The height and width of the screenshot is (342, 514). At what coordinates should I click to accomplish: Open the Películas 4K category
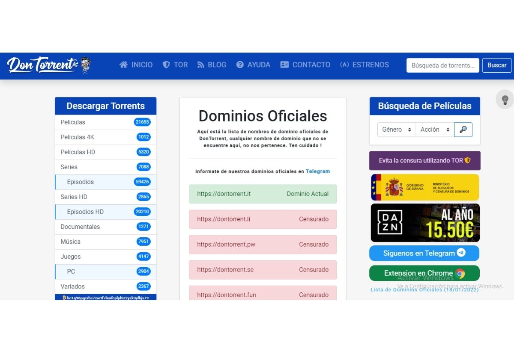106,137
